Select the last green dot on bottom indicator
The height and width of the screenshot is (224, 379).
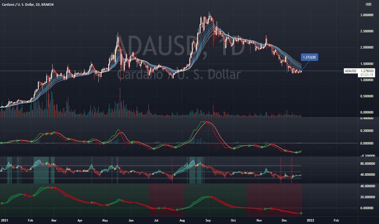pos(301,213)
